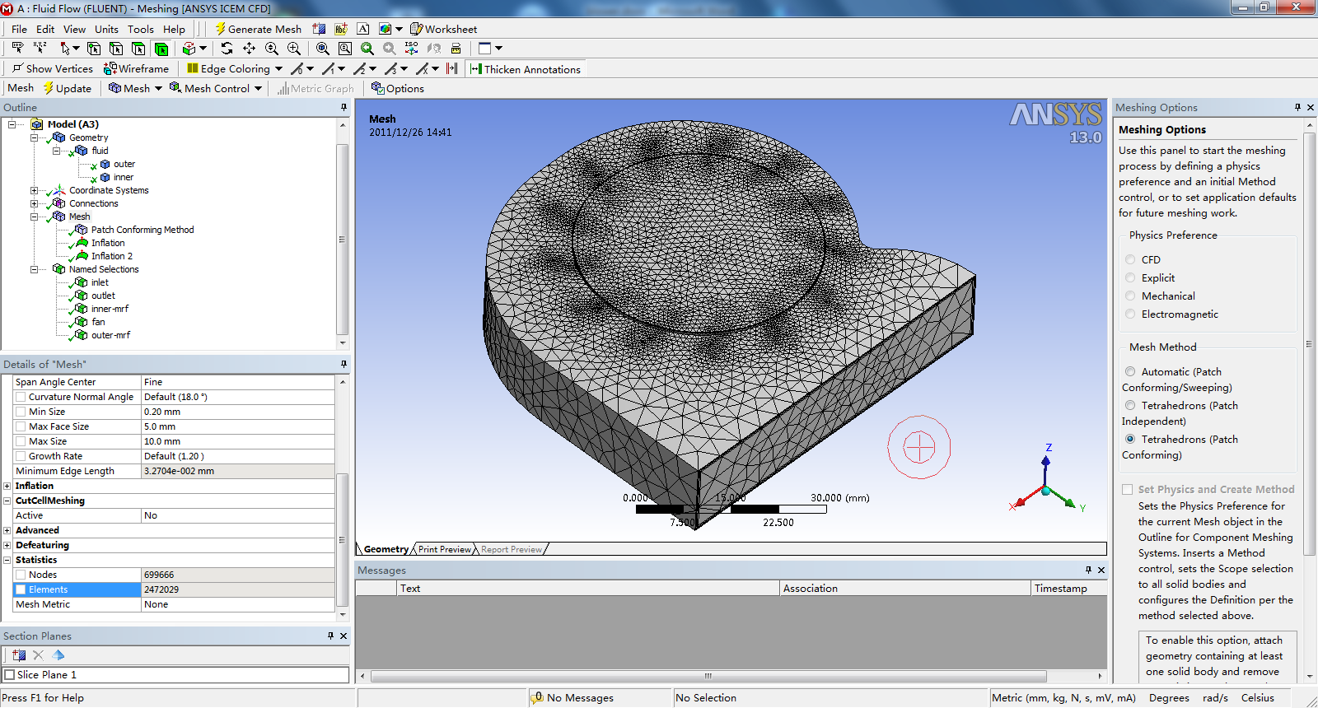Open the Worksheet view
This screenshot has height=708, width=1318.
coord(443,29)
